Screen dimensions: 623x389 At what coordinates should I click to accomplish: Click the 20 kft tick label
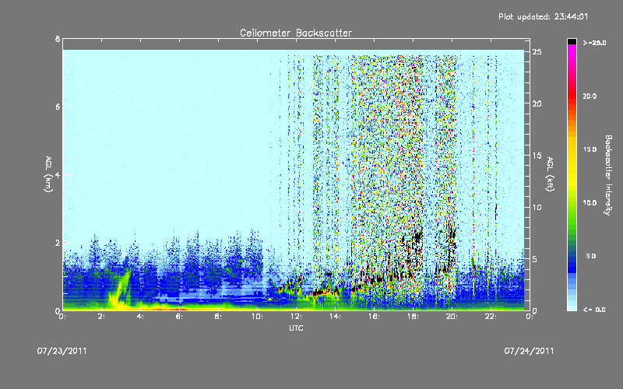tap(537, 103)
